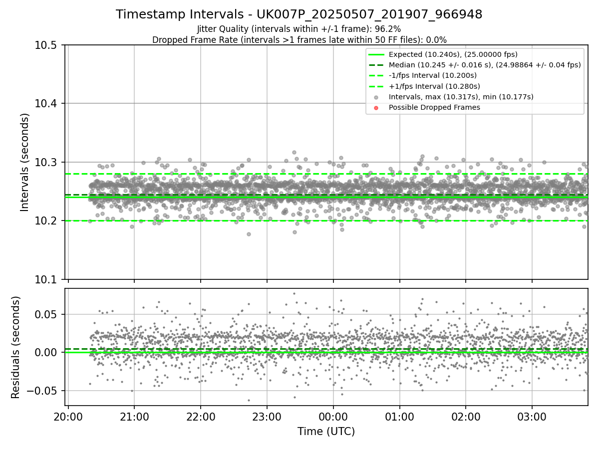Select the Dropped Frame Rate 0.0% subtitle
Image resolution: width=599 pixels, height=449 pixels.
click(299, 40)
